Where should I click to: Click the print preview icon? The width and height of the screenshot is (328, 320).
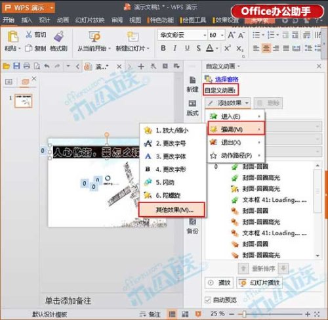(x=37, y=66)
